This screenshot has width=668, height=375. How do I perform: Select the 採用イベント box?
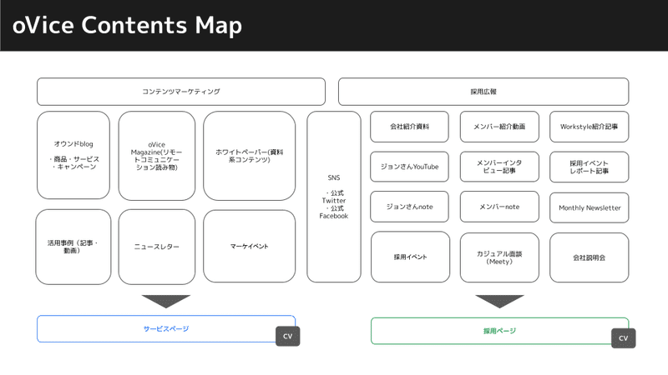(410, 257)
